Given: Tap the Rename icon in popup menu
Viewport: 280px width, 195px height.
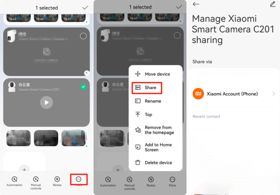Looking at the screenshot, I should 138,101.
